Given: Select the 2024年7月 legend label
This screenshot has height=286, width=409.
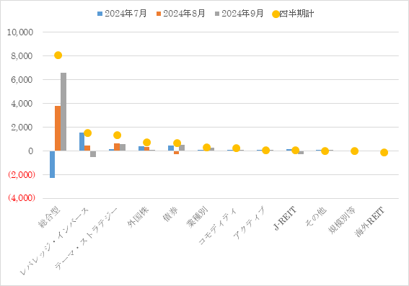Looking at the screenshot, I should pyautogui.click(x=126, y=14).
